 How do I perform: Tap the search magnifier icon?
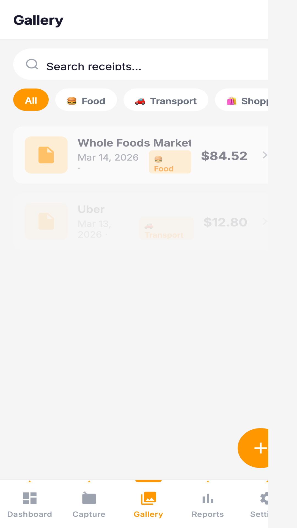32,64
